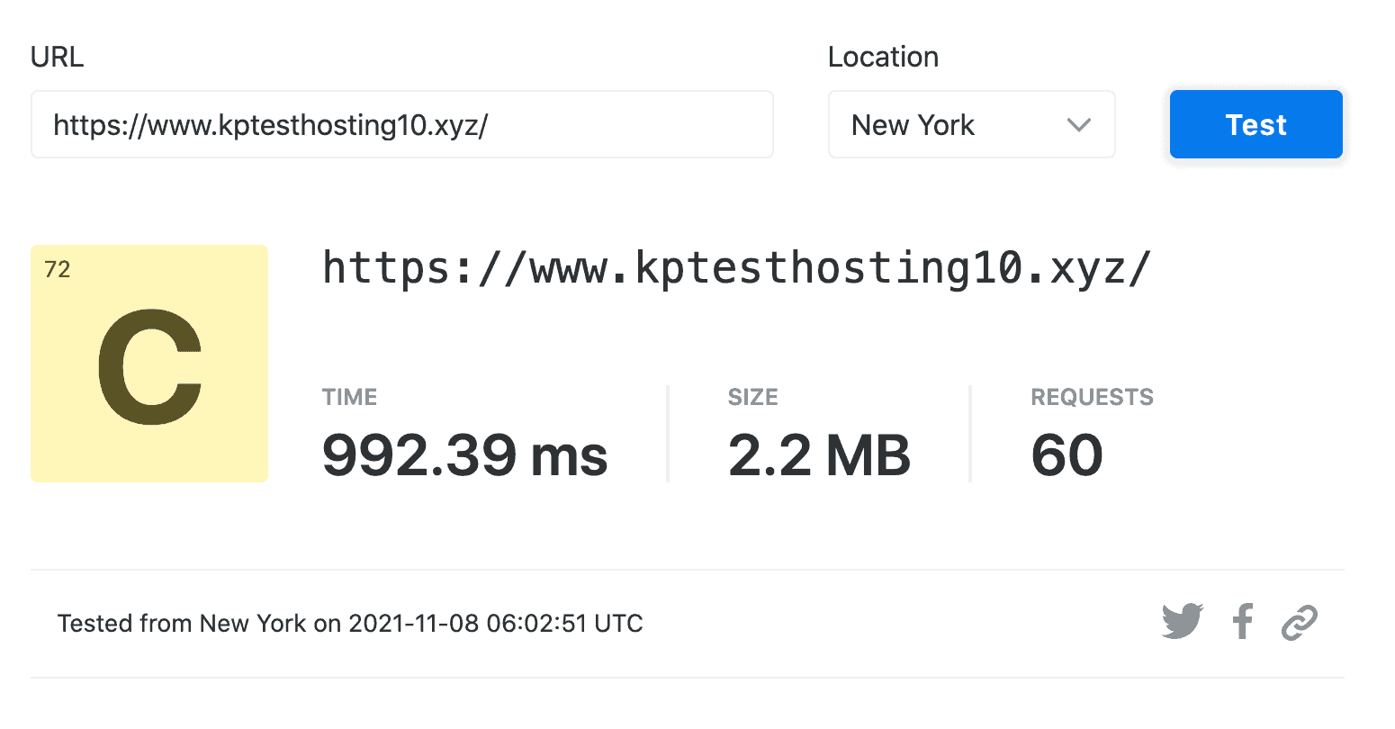Copy the result link via chain icon

tap(1300, 622)
